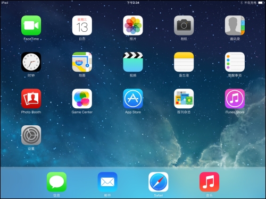Launch the Photos app
This screenshot has height=199, width=266.
click(x=133, y=25)
